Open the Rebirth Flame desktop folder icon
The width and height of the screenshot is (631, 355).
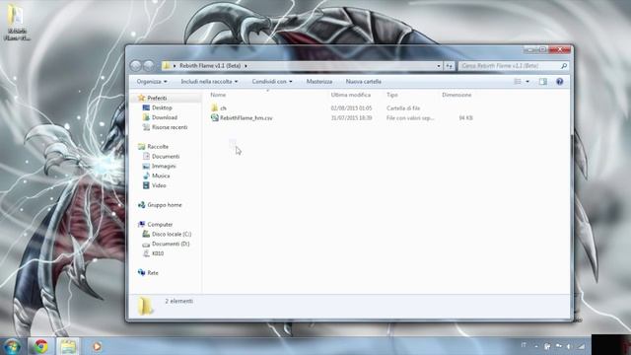[x=17, y=22]
